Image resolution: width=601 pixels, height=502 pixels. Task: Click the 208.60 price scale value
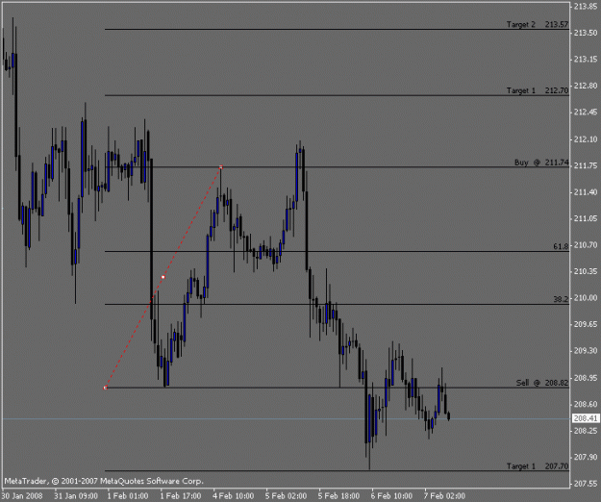[586, 405]
